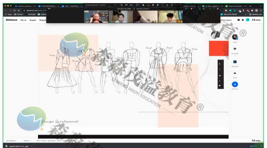Expand the Altro Behance footer dropdown

pos(12,141)
